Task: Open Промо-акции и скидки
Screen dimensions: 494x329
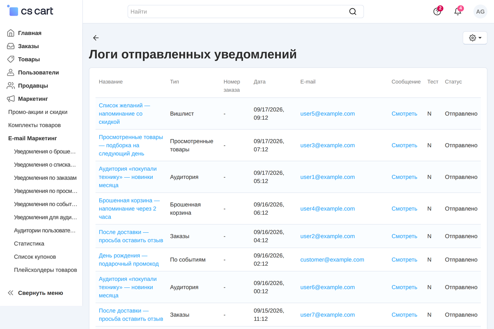Action: [x=38, y=112]
